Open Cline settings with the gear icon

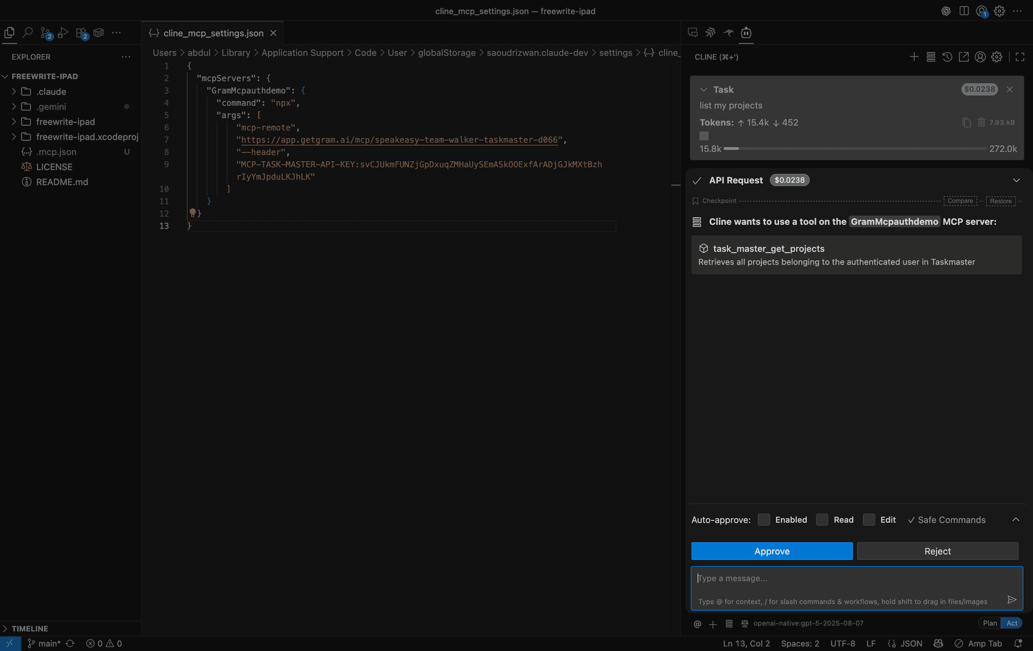click(996, 56)
